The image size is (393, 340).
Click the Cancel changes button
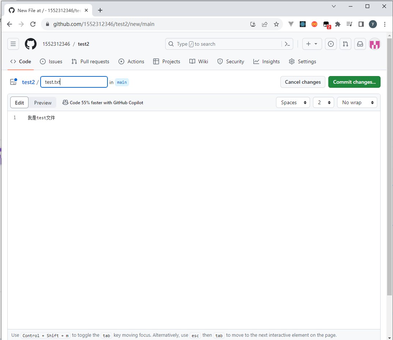303,82
